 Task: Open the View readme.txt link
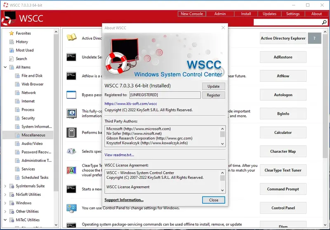pos(119,155)
